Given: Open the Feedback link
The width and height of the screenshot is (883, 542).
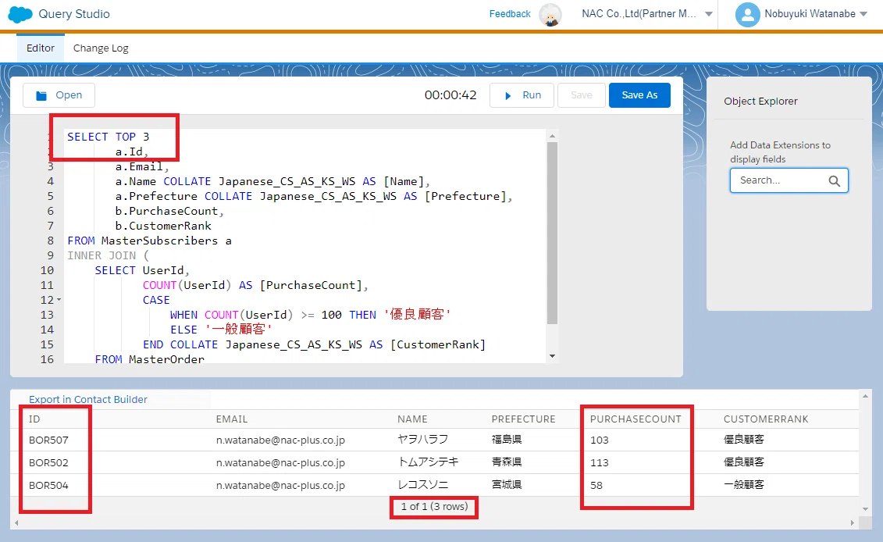Looking at the screenshot, I should [x=510, y=14].
